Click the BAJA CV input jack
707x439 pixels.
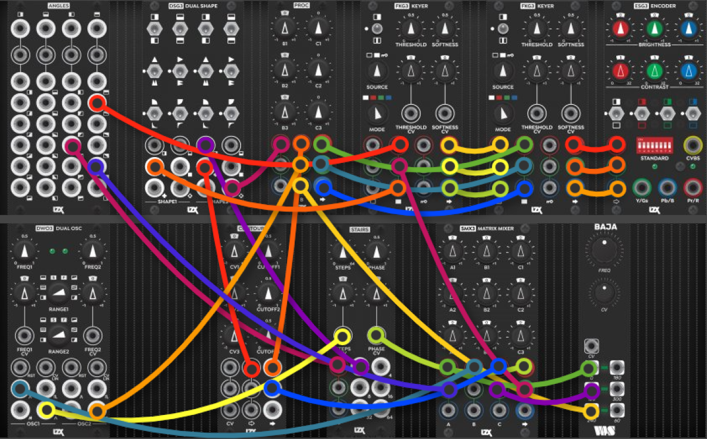click(592, 345)
